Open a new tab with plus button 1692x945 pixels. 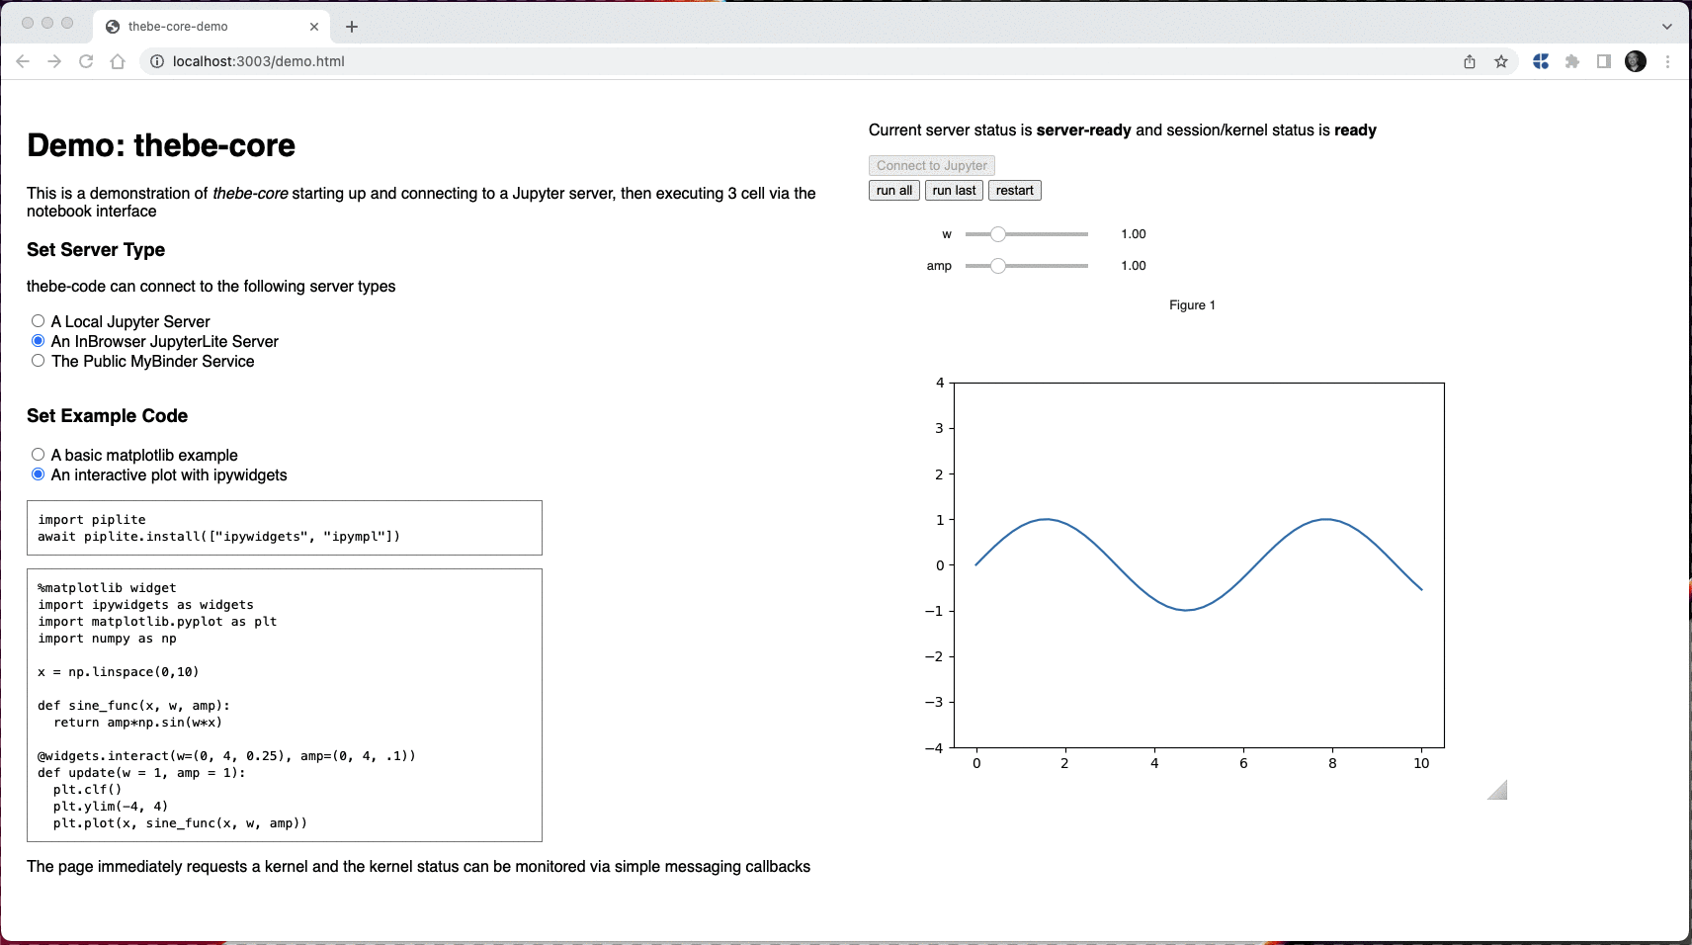tap(352, 27)
